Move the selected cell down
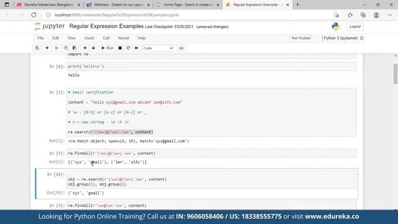This screenshot has height=224, width=398. pos(93,48)
